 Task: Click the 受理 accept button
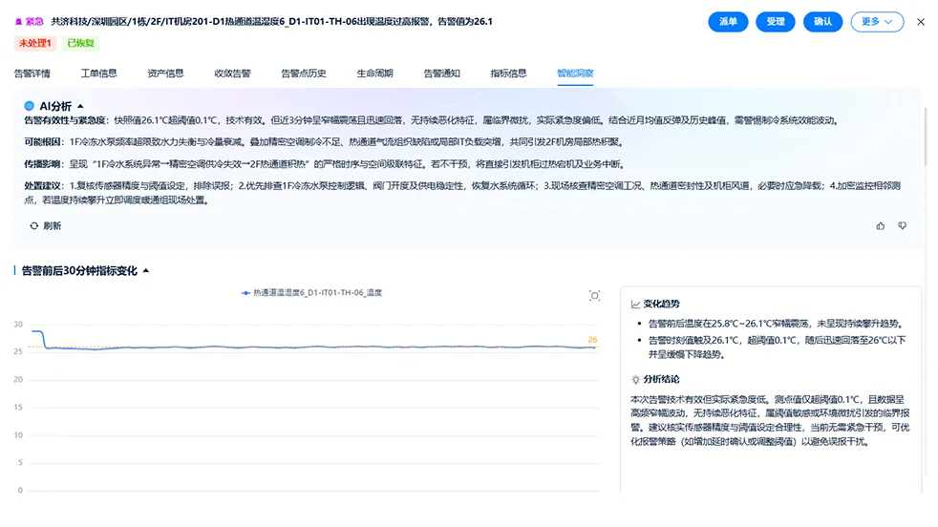[x=776, y=22]
